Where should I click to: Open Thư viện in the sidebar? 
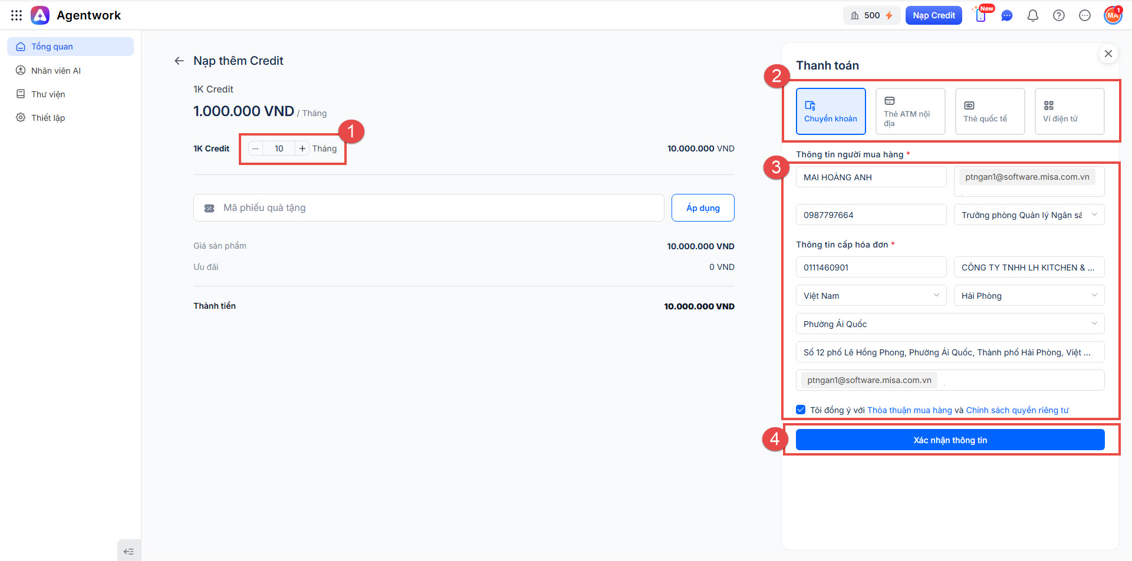(48, 94)
